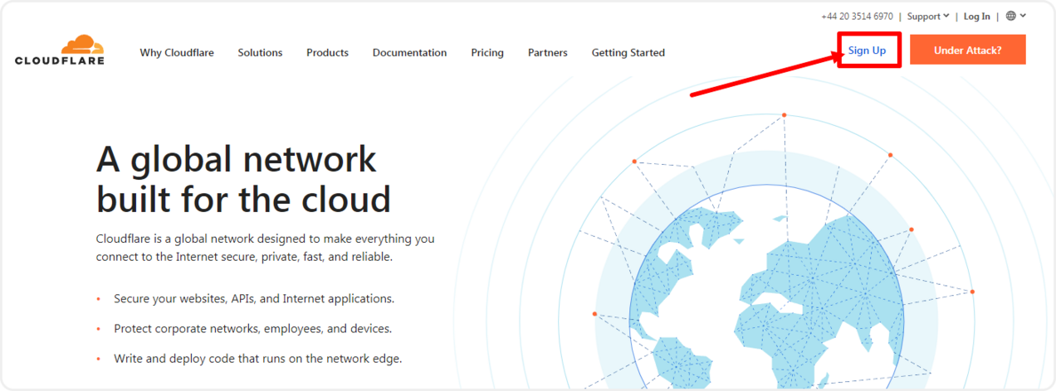1056x391 pixels.
Task: Click the Cloudflare logo
Action: (x=60, y=50)
